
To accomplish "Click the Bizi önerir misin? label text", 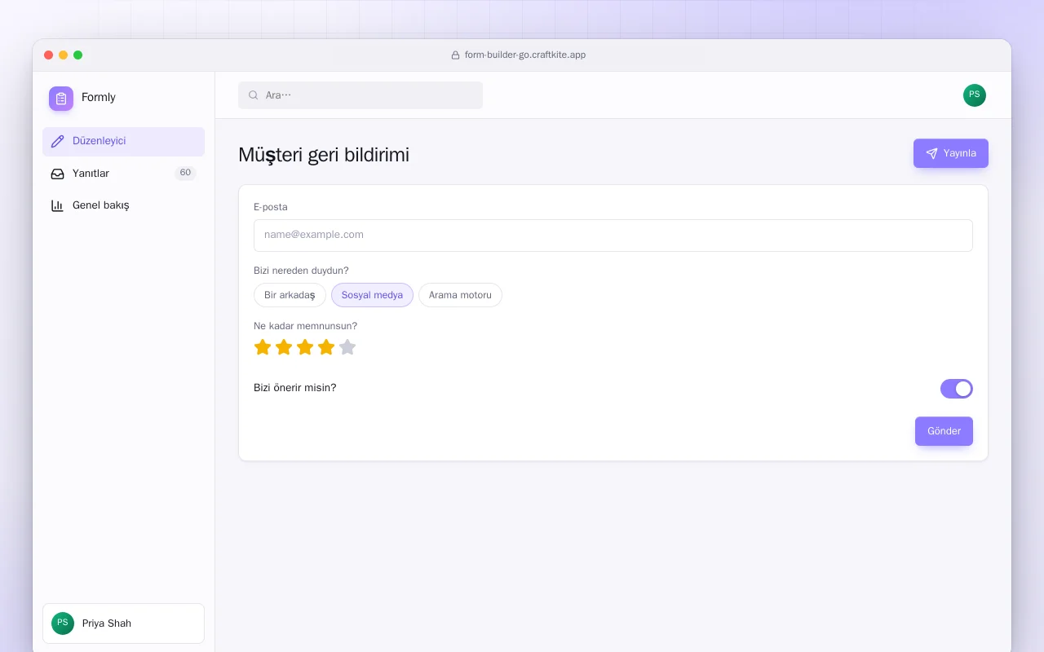I will (294, 388).
